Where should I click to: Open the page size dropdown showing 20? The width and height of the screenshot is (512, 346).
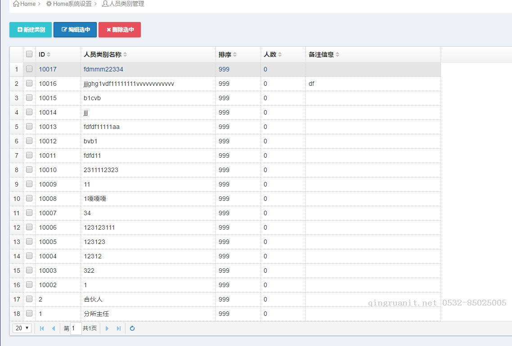[22, 328]
